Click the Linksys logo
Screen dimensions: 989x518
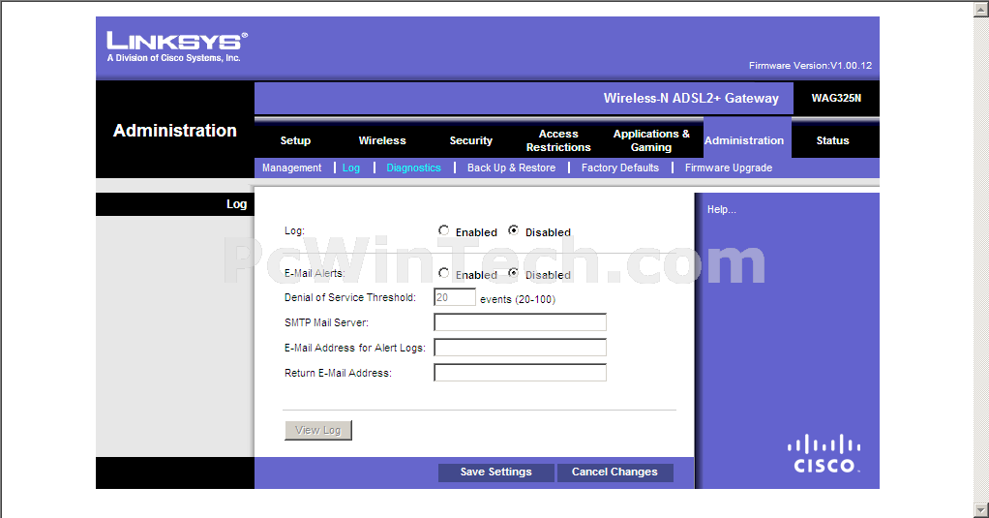(x=176, y=46)
